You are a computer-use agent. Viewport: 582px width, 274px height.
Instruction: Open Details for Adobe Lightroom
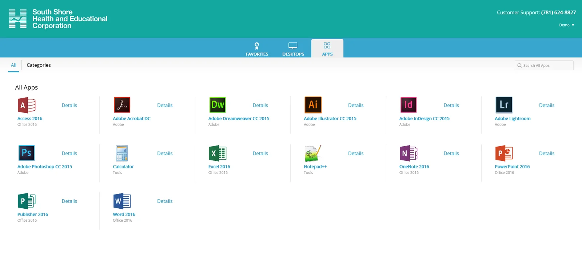(x=547, y=105)
